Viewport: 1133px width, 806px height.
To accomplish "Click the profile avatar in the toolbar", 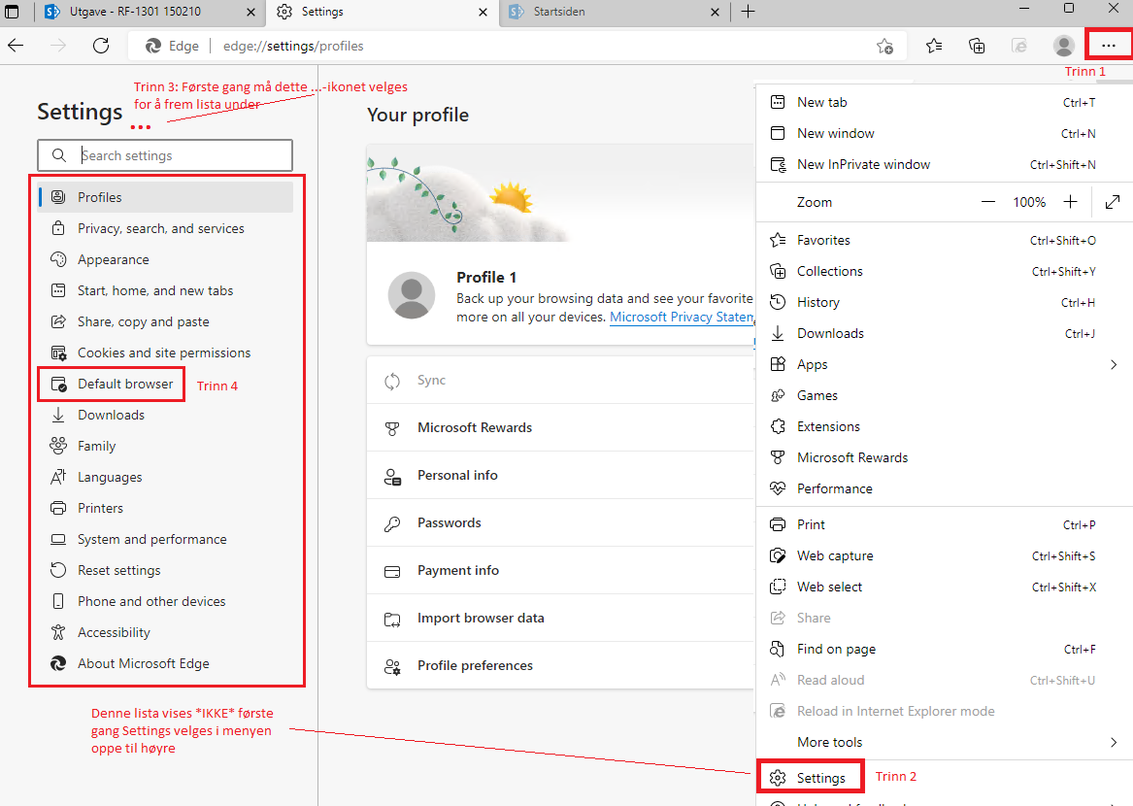I will (1064, 47).
